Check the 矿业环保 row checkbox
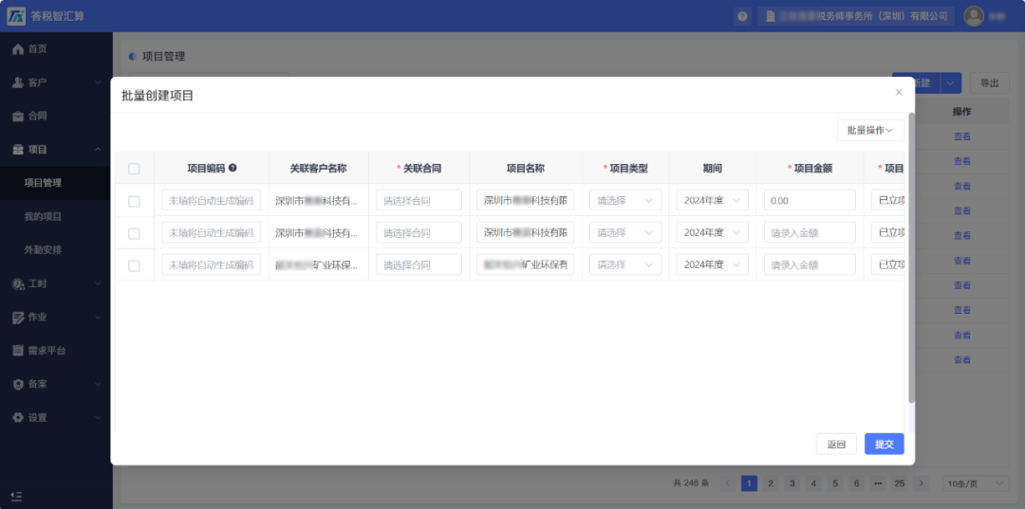The width and height of the screenshot is (1025, 509). [134, 265]
